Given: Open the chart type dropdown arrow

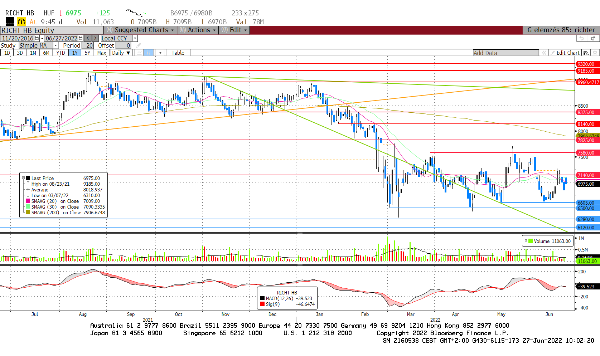Looking at the screenshot, I should click(160, 53).
